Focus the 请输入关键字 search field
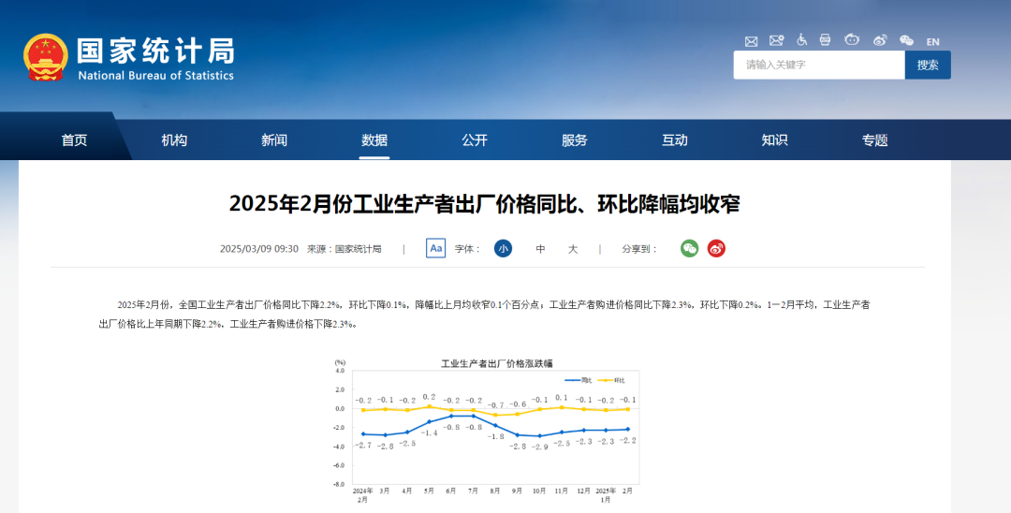This screenshot has height=513, width=1011. [x=819, y=66]
